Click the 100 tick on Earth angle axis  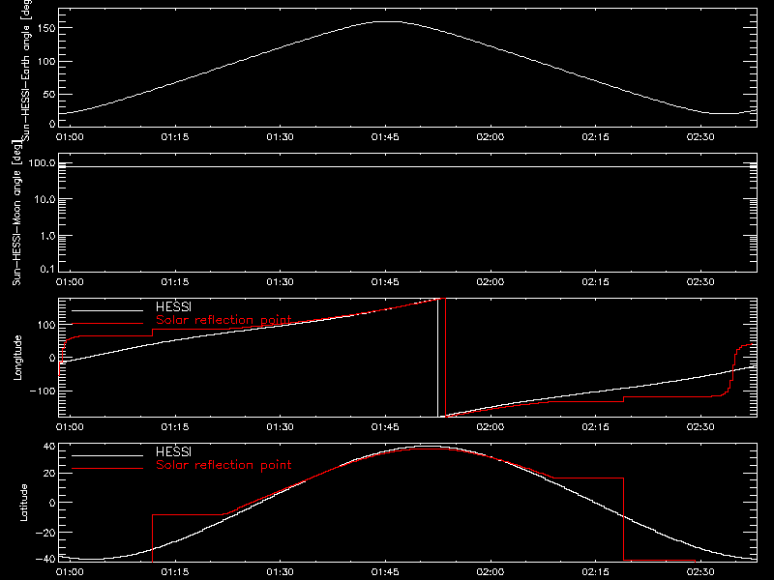tap(45, 61)
